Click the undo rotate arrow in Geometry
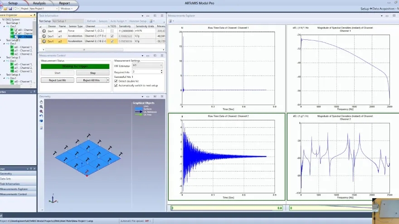This screenshot has width=399, height=224. (41, 116)
